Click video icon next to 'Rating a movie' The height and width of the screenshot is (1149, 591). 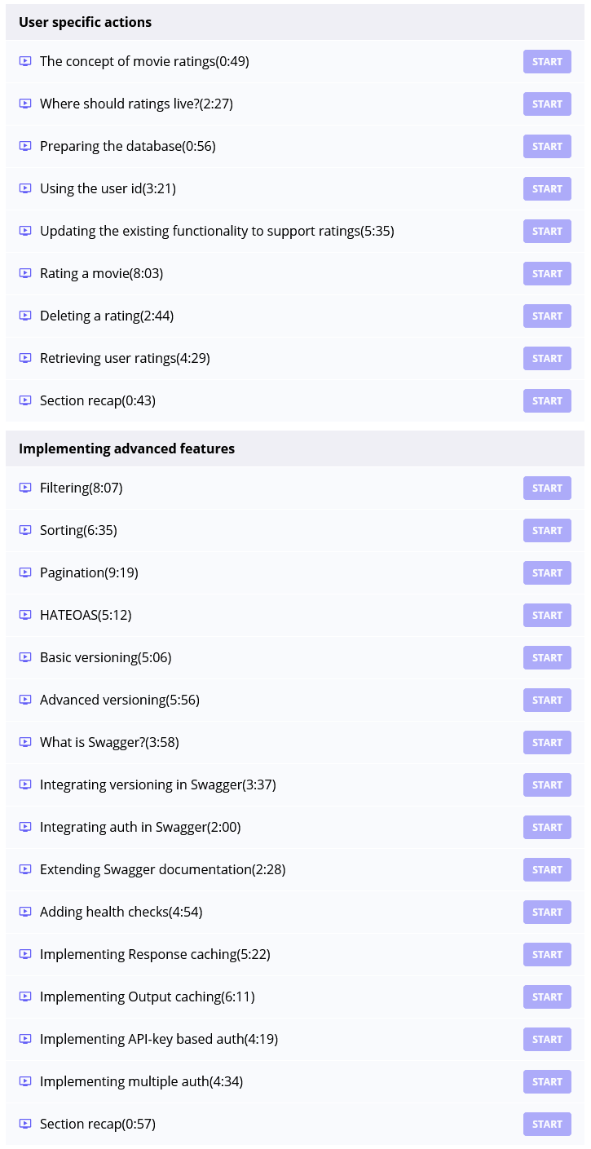(25, 273)
